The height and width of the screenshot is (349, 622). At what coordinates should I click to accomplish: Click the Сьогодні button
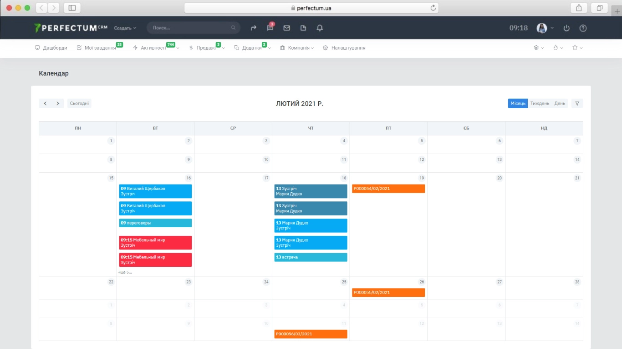point(79,104)
